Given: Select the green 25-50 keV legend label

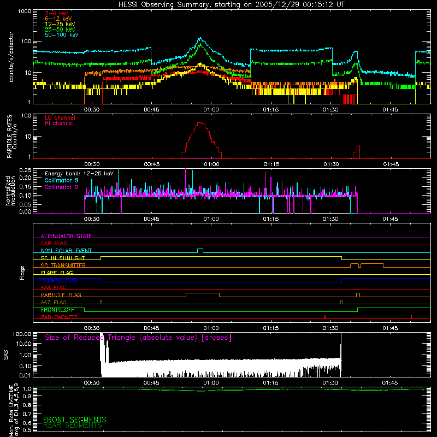Looking at the screenshot, I should point(60,29).
